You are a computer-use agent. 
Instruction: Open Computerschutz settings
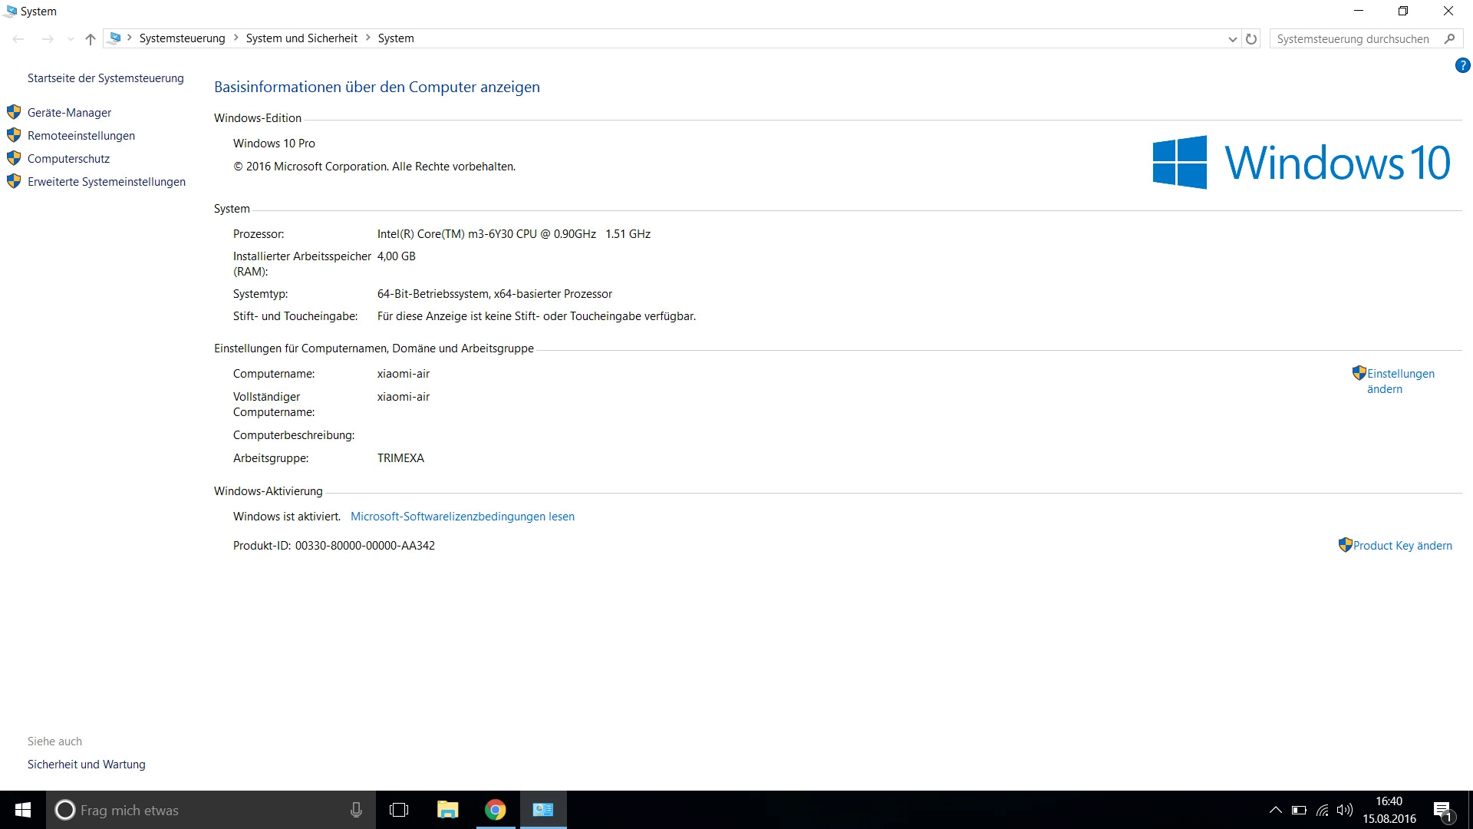[x=68, y=159]
